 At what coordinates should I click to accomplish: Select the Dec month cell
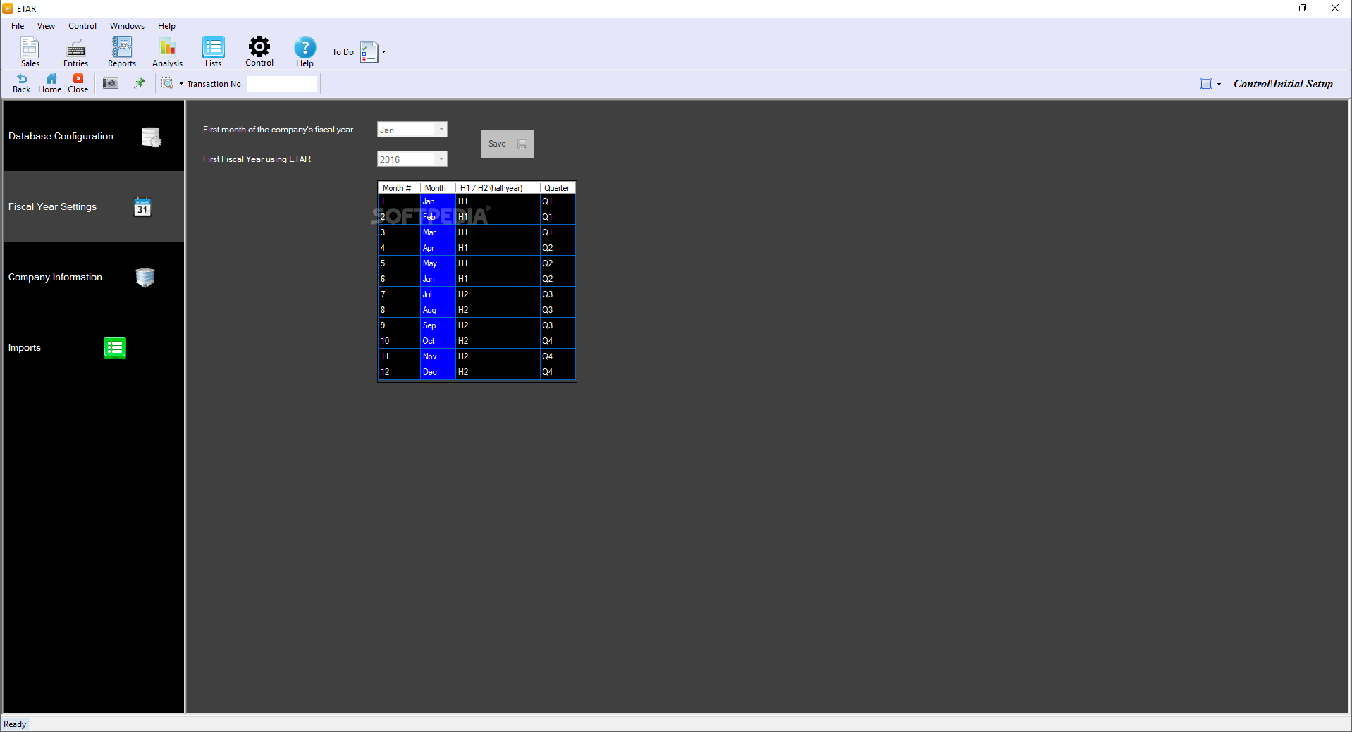tap(438, 372)
